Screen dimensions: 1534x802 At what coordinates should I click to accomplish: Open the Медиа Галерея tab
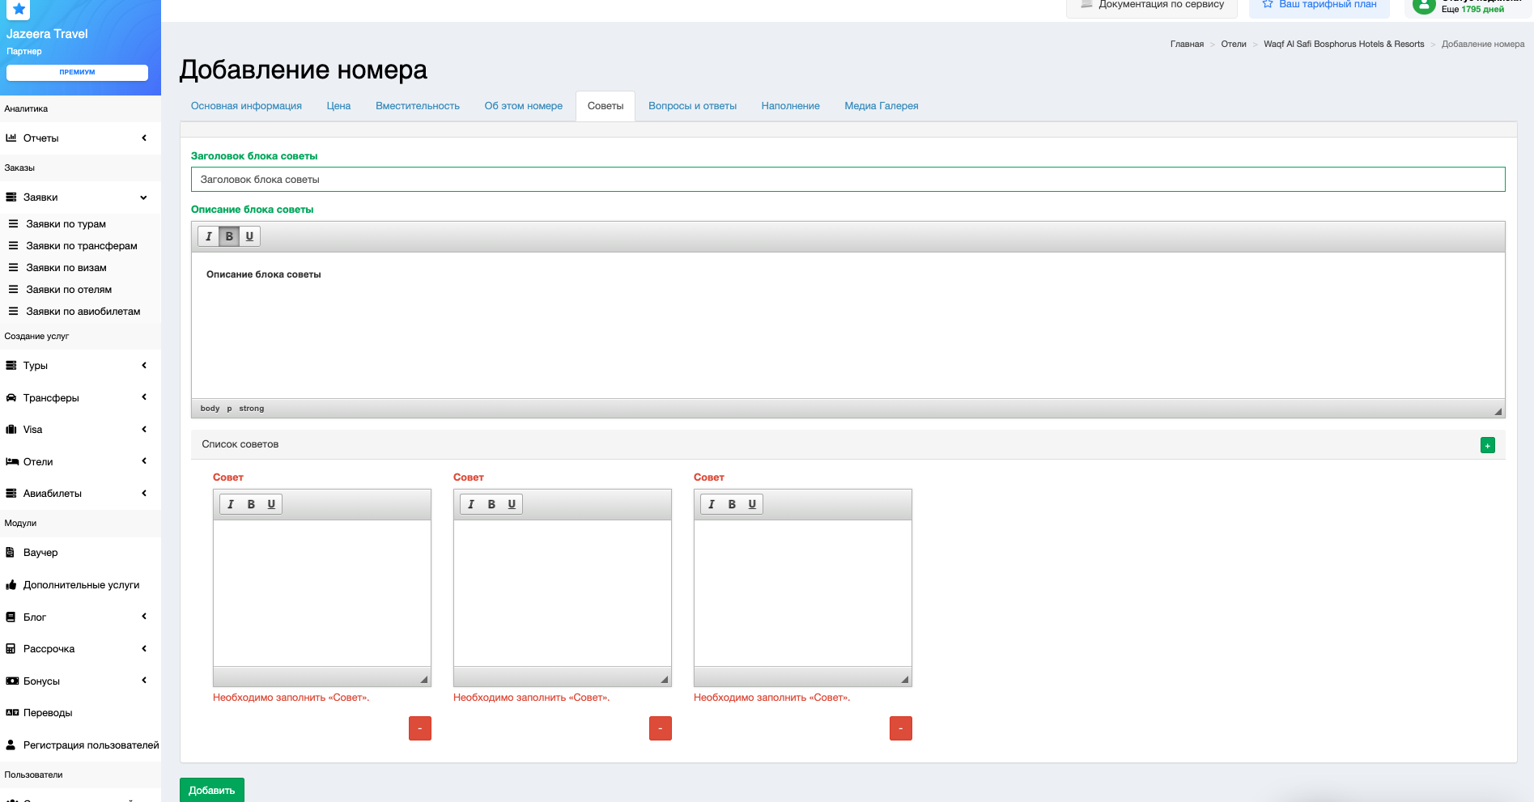pos(881,106)
